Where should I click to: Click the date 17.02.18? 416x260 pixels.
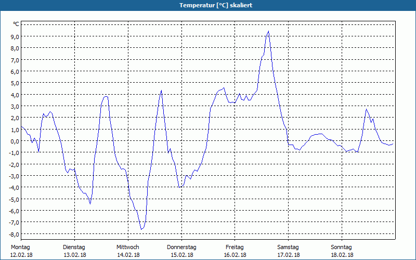(x=289, y=255)
